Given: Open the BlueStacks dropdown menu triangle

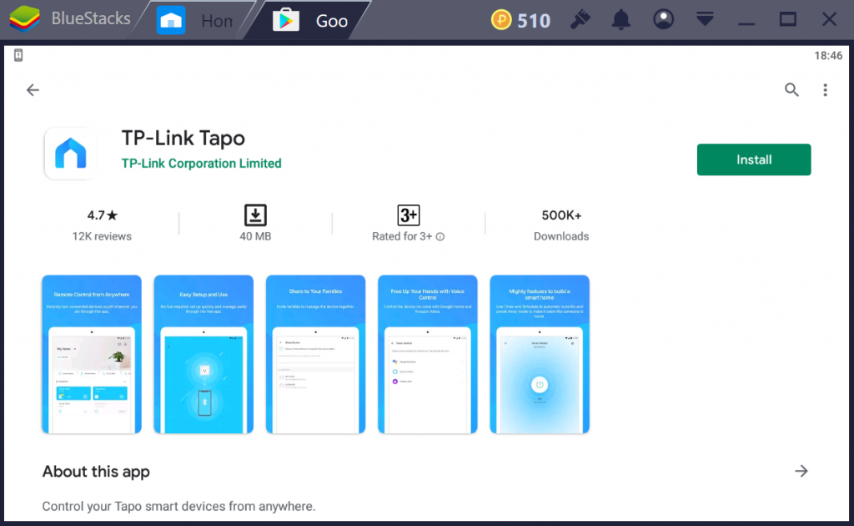Looking at the screenshot, I should coord(705,20).
